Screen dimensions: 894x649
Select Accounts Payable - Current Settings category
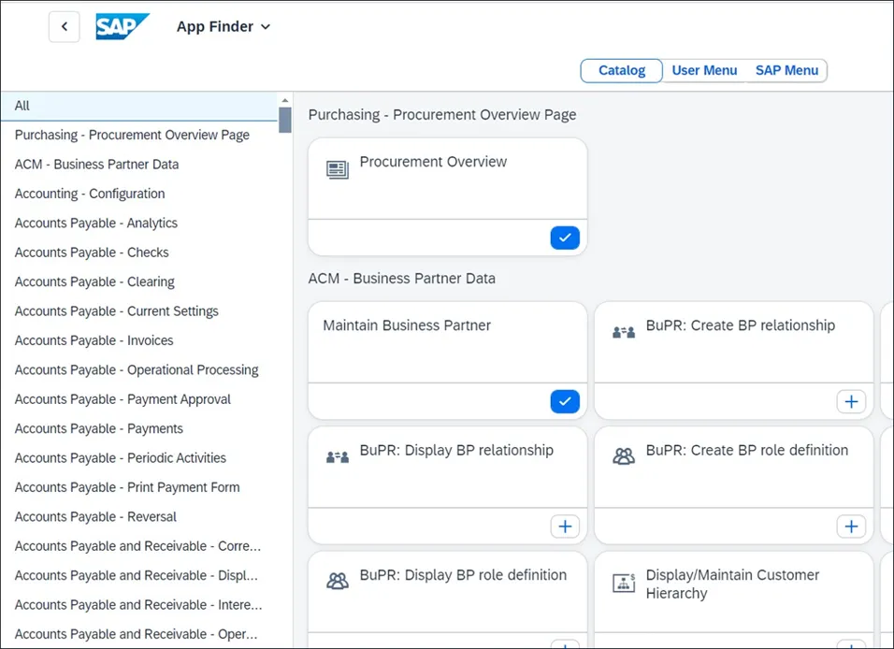coord(139,311)
